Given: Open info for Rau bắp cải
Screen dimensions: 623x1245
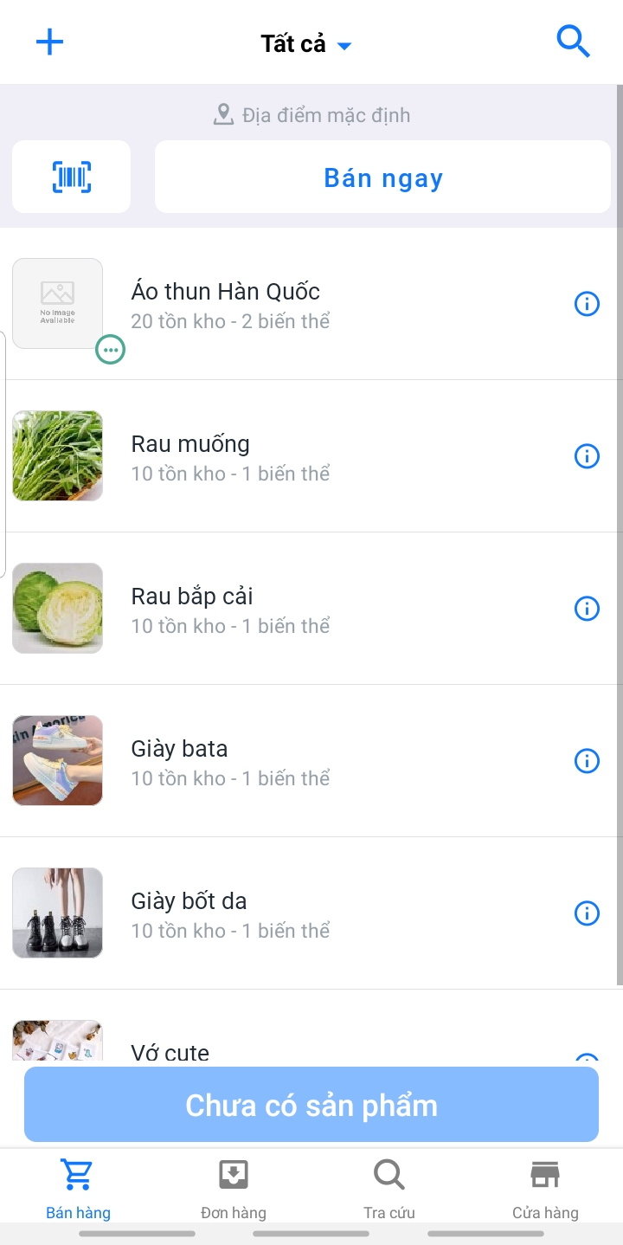Looking at the screenshot, I should [x=587, y=609].
